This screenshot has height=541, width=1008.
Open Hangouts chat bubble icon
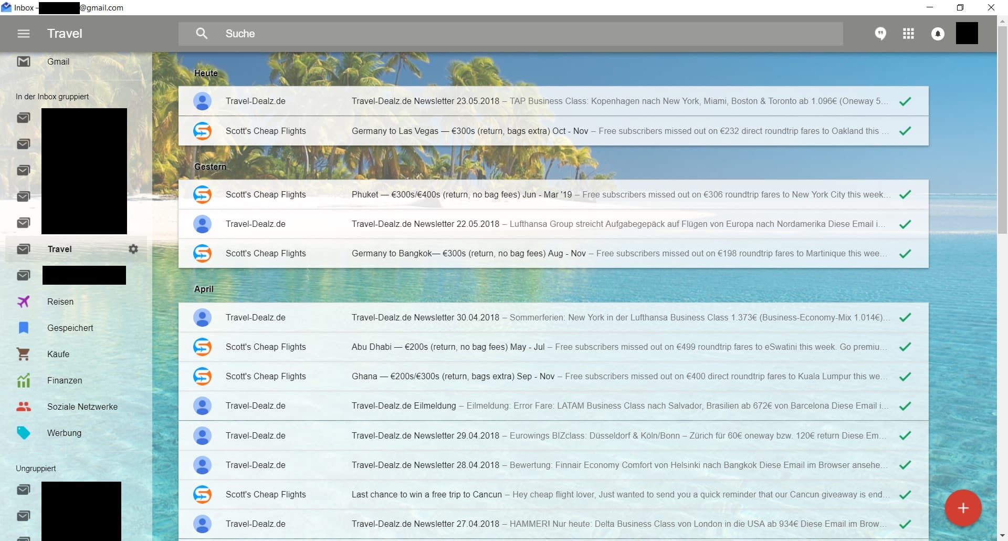tap(880, 34)
